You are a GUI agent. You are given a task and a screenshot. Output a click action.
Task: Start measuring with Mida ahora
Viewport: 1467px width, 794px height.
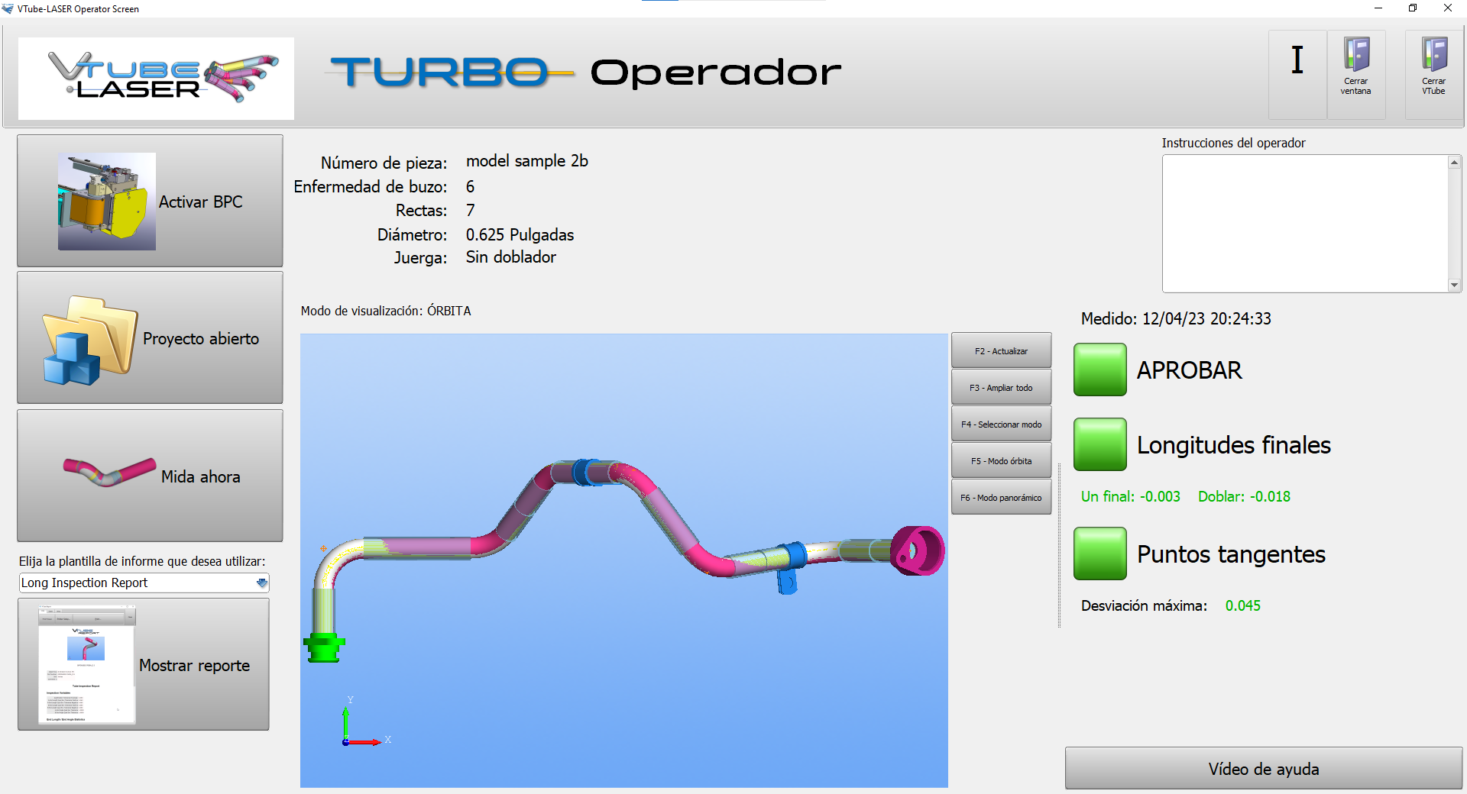click(150, 476)
